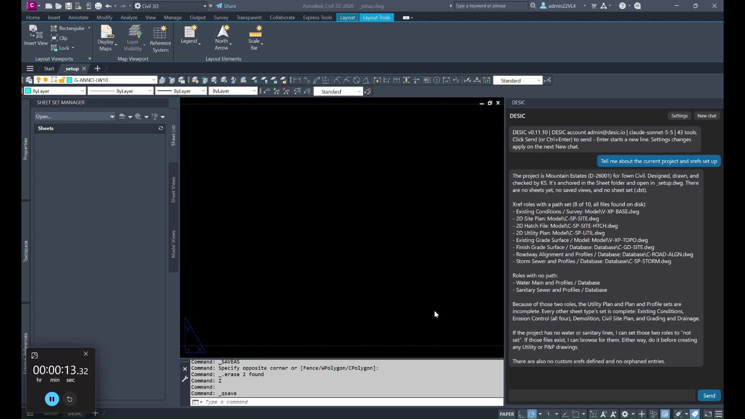The image size is (745, 419).
Task: Toggle layer freeze sun icon for G-ANNO-LW10
Action: 46,80
